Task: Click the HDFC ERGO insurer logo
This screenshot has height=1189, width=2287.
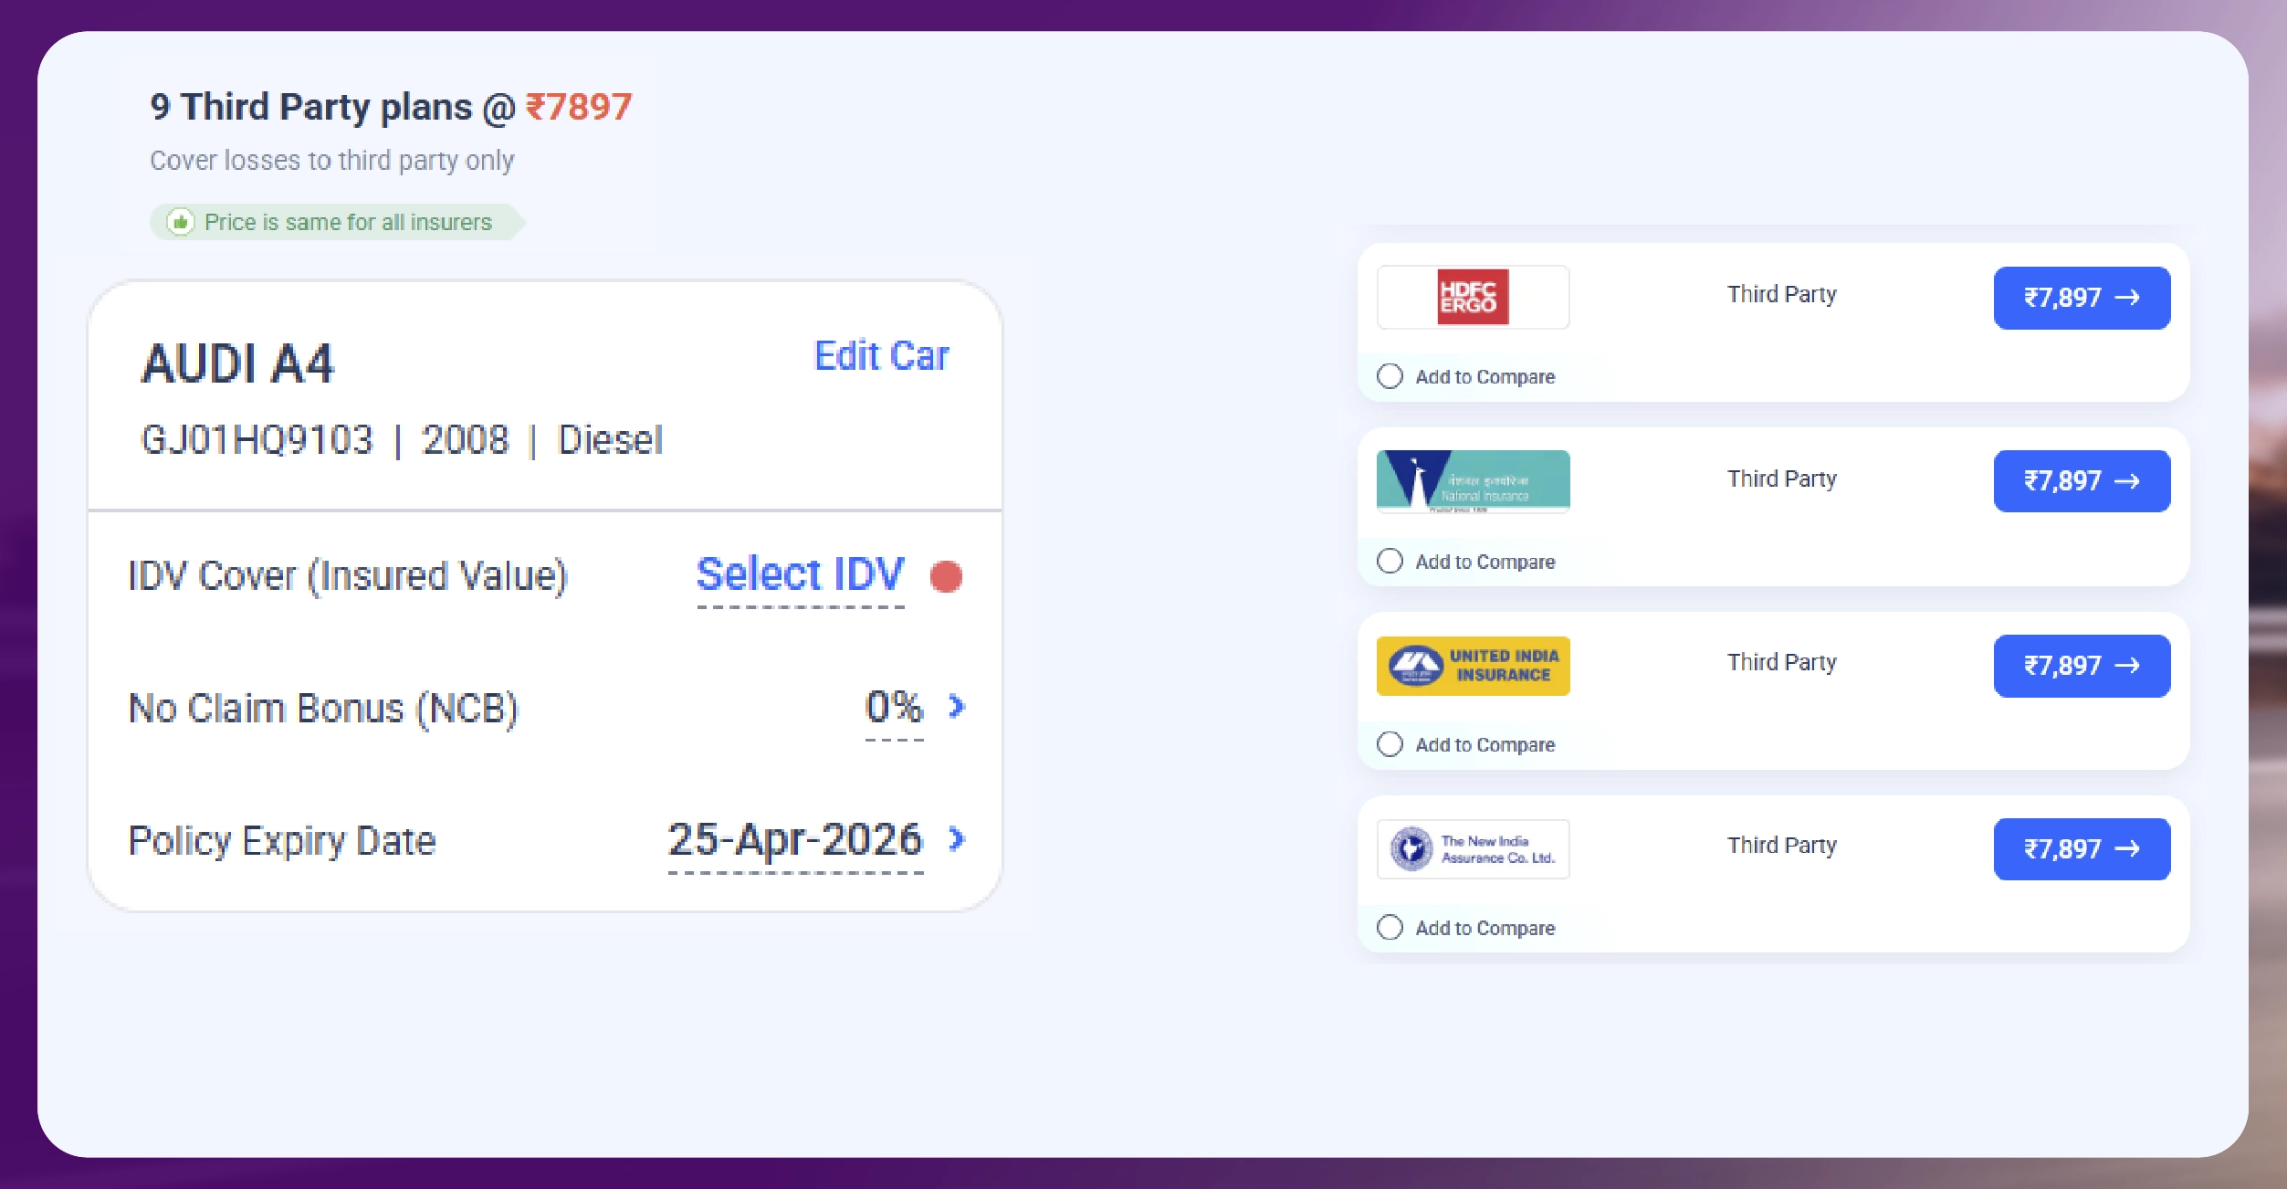Action: 1472,297
